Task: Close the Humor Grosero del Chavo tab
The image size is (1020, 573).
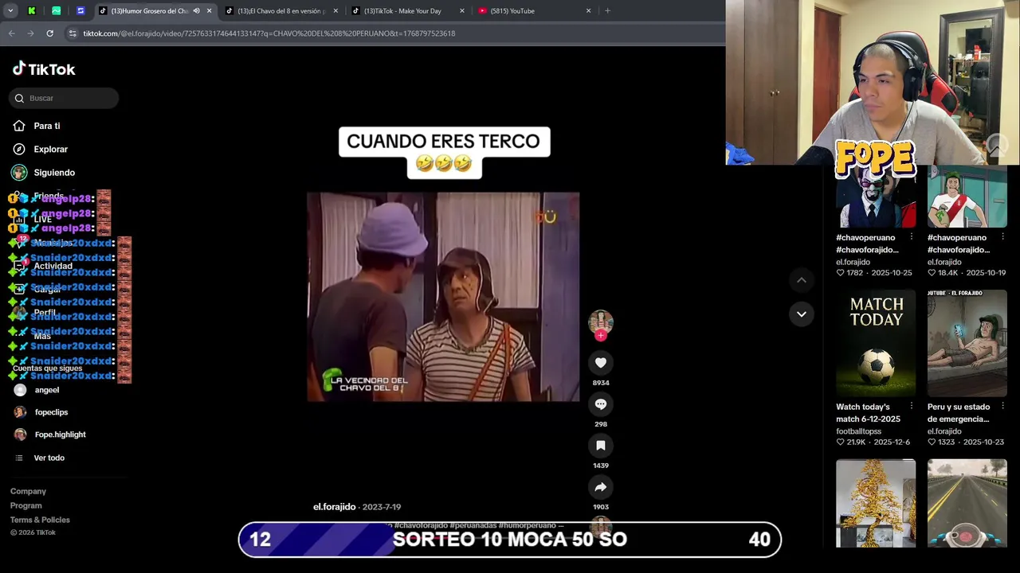Action: pyautogui.click(x=210, y=11)
